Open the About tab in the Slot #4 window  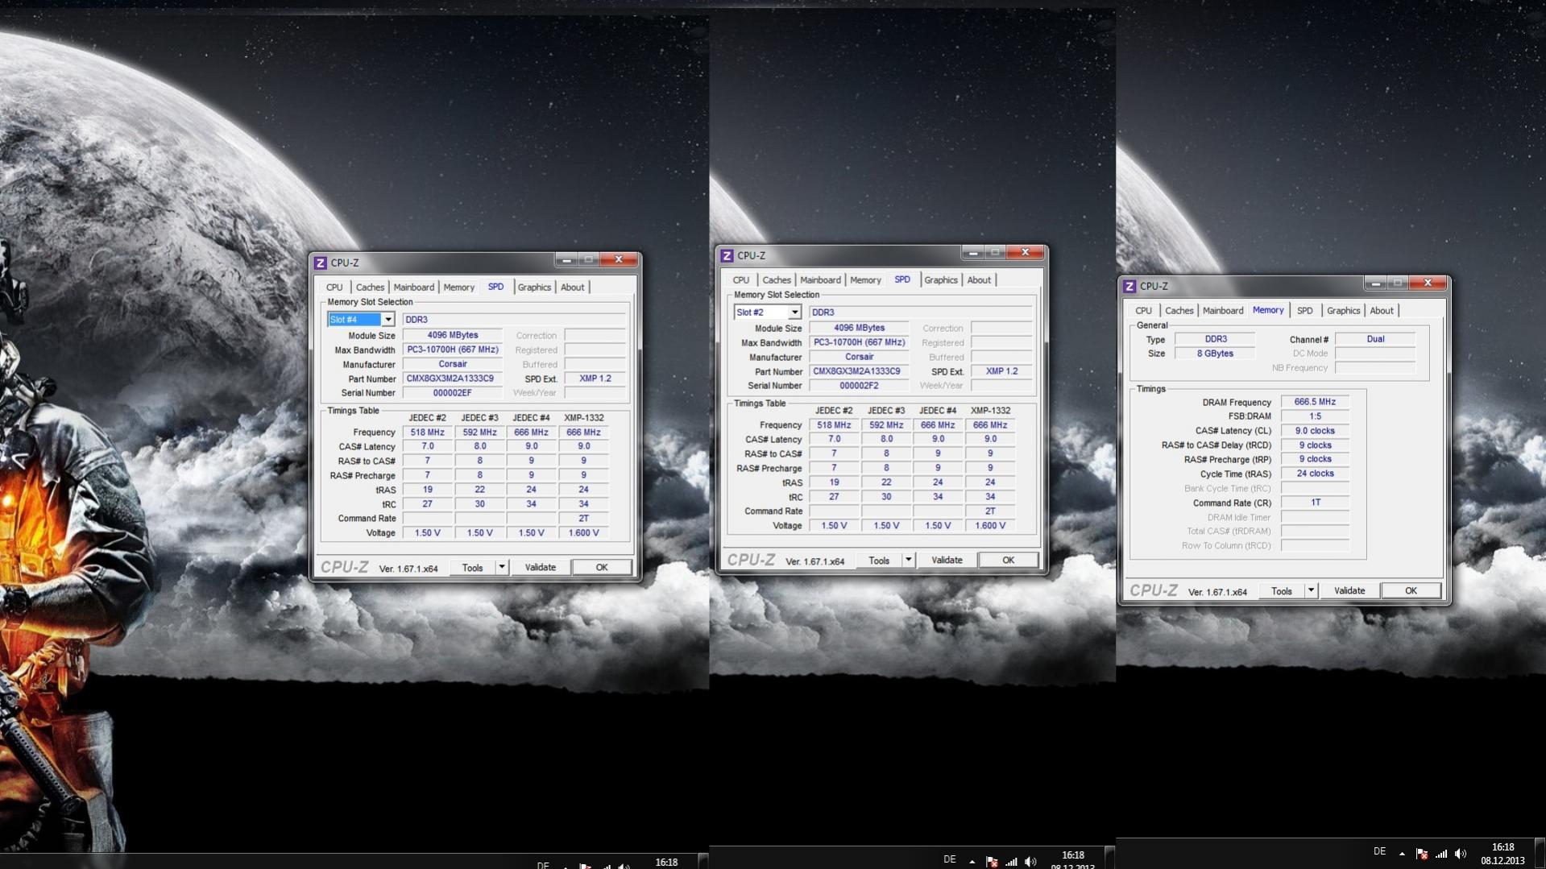[572, 288]
